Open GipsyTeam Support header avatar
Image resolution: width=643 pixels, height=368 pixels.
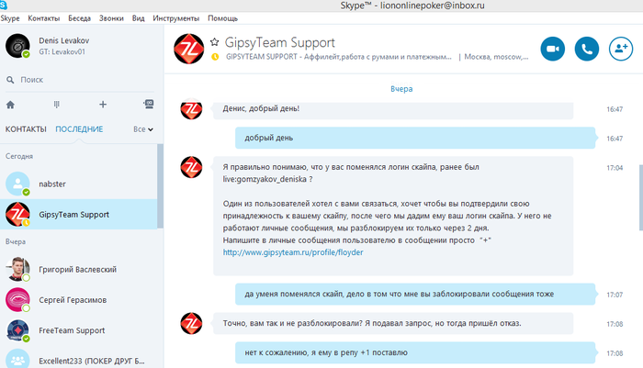pos(188,49)
